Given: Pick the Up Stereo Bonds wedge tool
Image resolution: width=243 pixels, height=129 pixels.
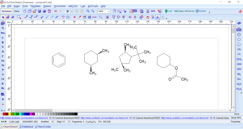Looking at the screenshot, I should 42,17.
